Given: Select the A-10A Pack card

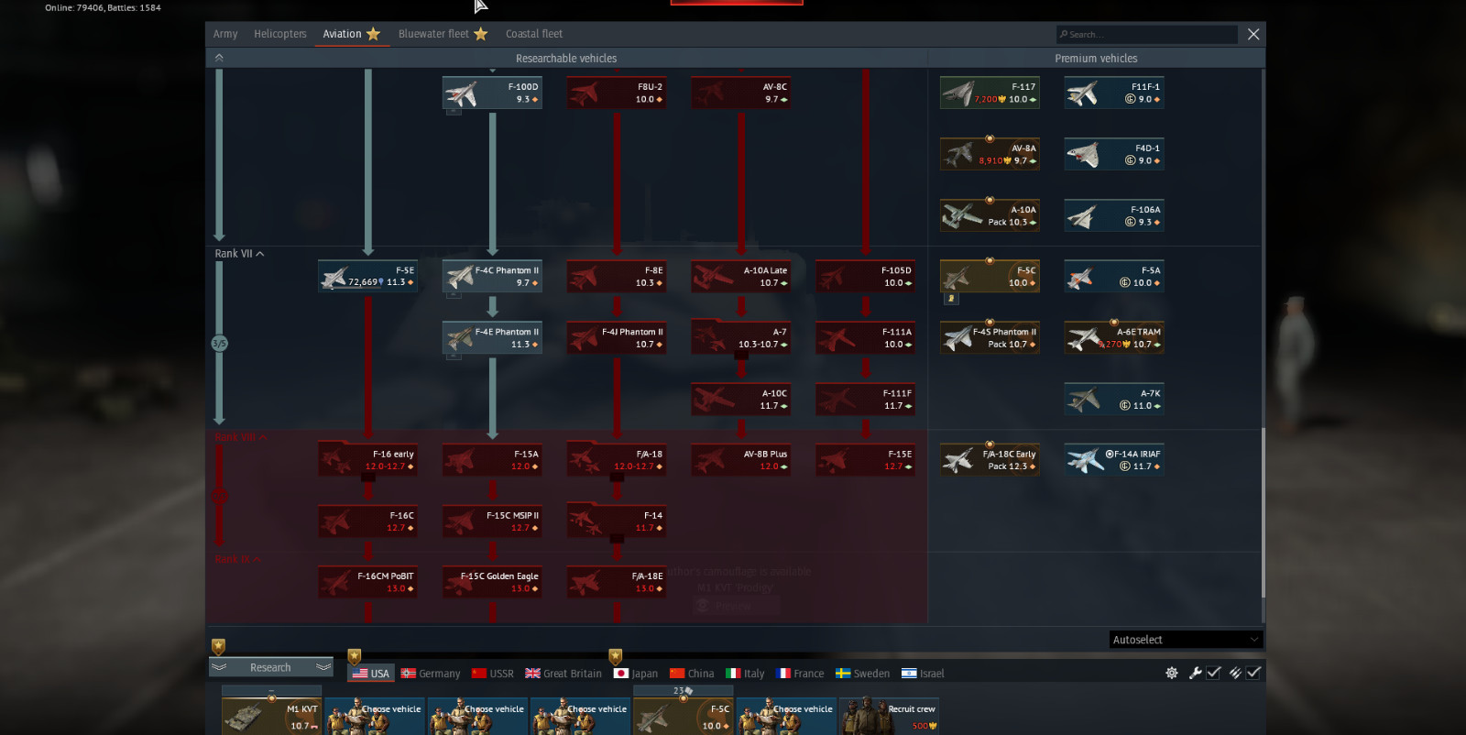Looking at the screenshot, I should (990, 215).
